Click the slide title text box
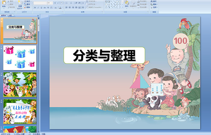This screenshot has width=211, height=135. (x=104, y=55)
